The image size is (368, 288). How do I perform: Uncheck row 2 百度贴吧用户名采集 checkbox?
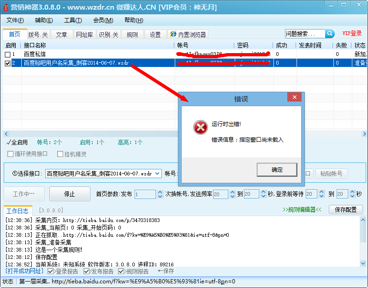[x=7, y=63]
